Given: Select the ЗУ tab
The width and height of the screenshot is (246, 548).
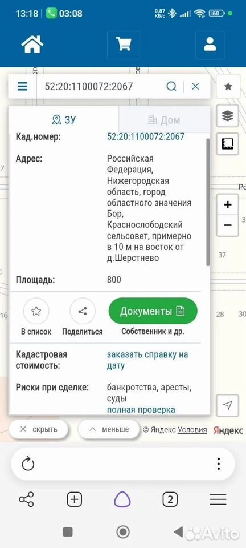Looking at the screenshot, I should [x=64, y=120].
